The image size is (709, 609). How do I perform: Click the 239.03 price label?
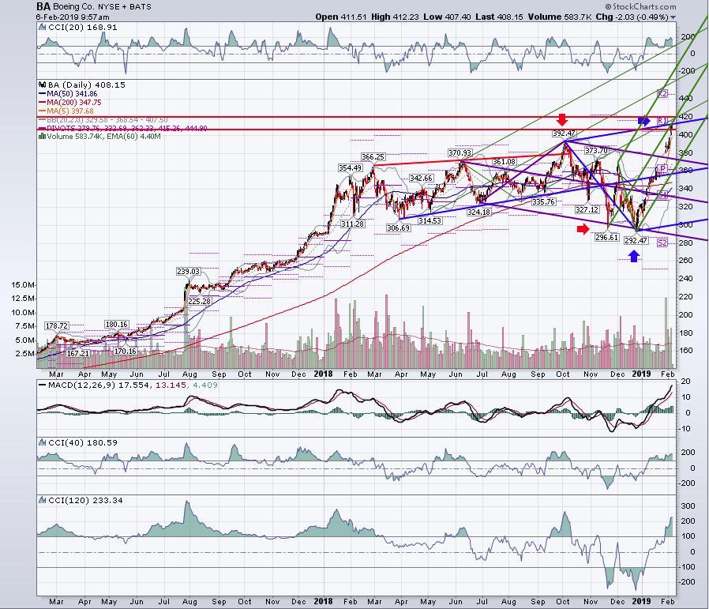(x=188, y=271)
